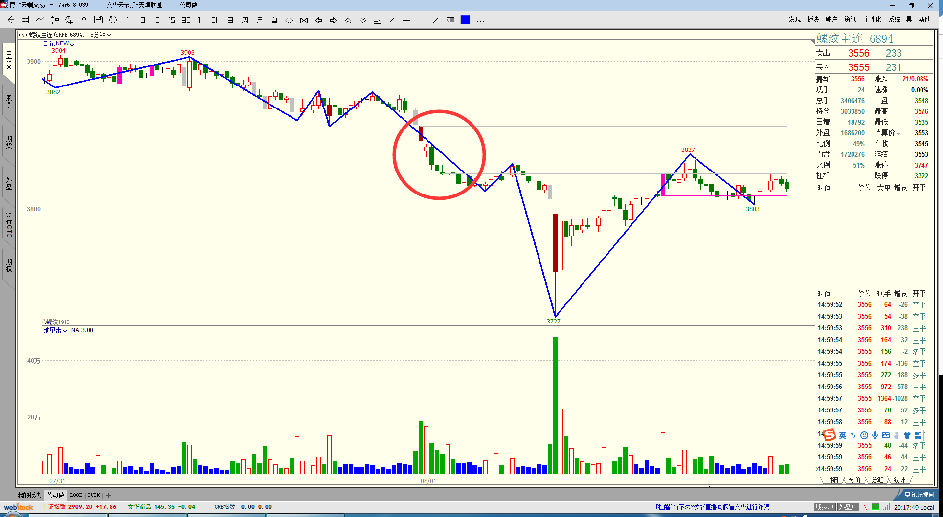
Task: Switch chart to 3 minute period
Action: click(142, 20)
